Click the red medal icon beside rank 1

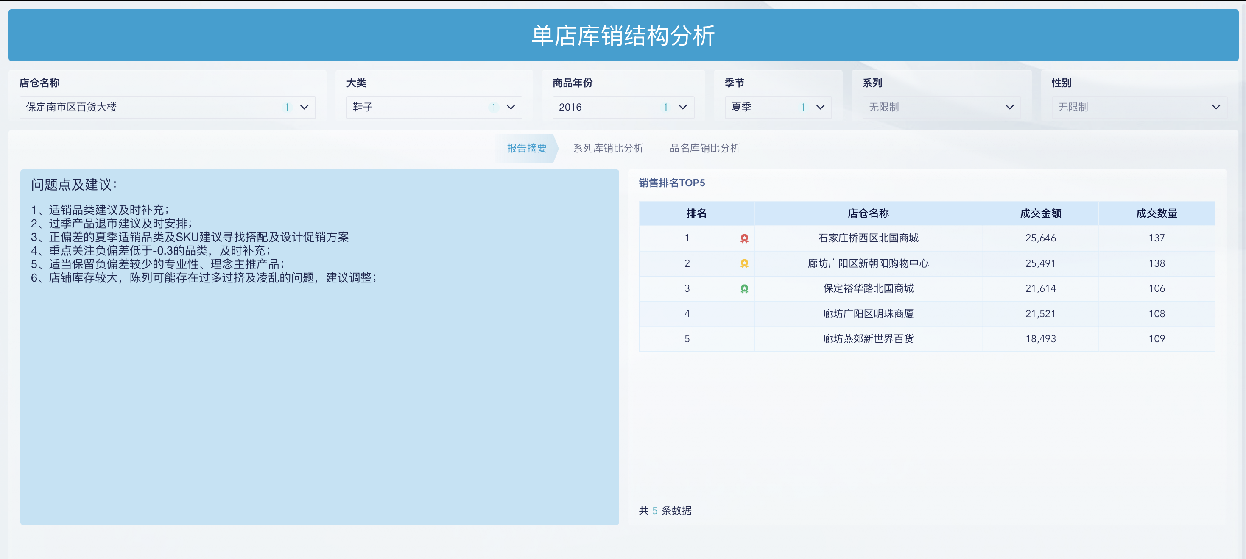pos(744,238)
